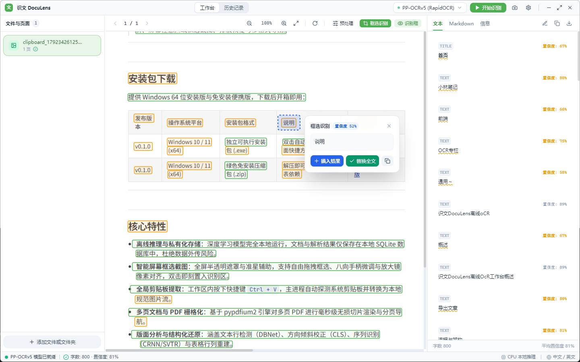Click the CPU 本地推理 status indicator
The width and height of the screenshot is (580, 362).
[x=518, y=357]
